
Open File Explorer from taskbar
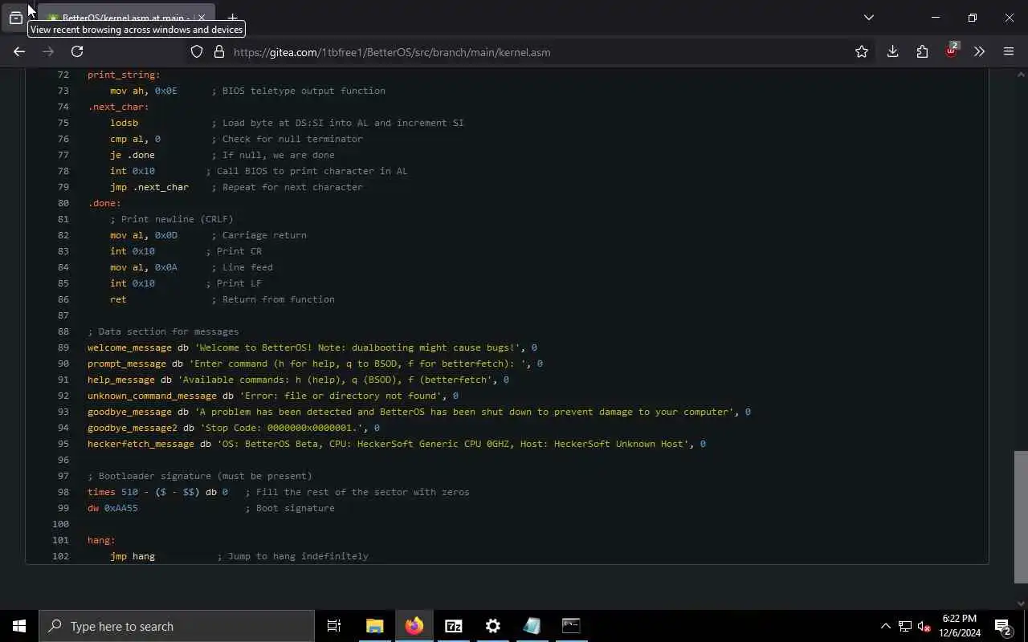(x=374, y=626)
